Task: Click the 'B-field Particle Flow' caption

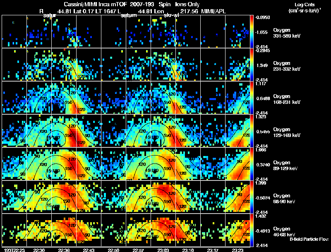Action: coord(309,239)
